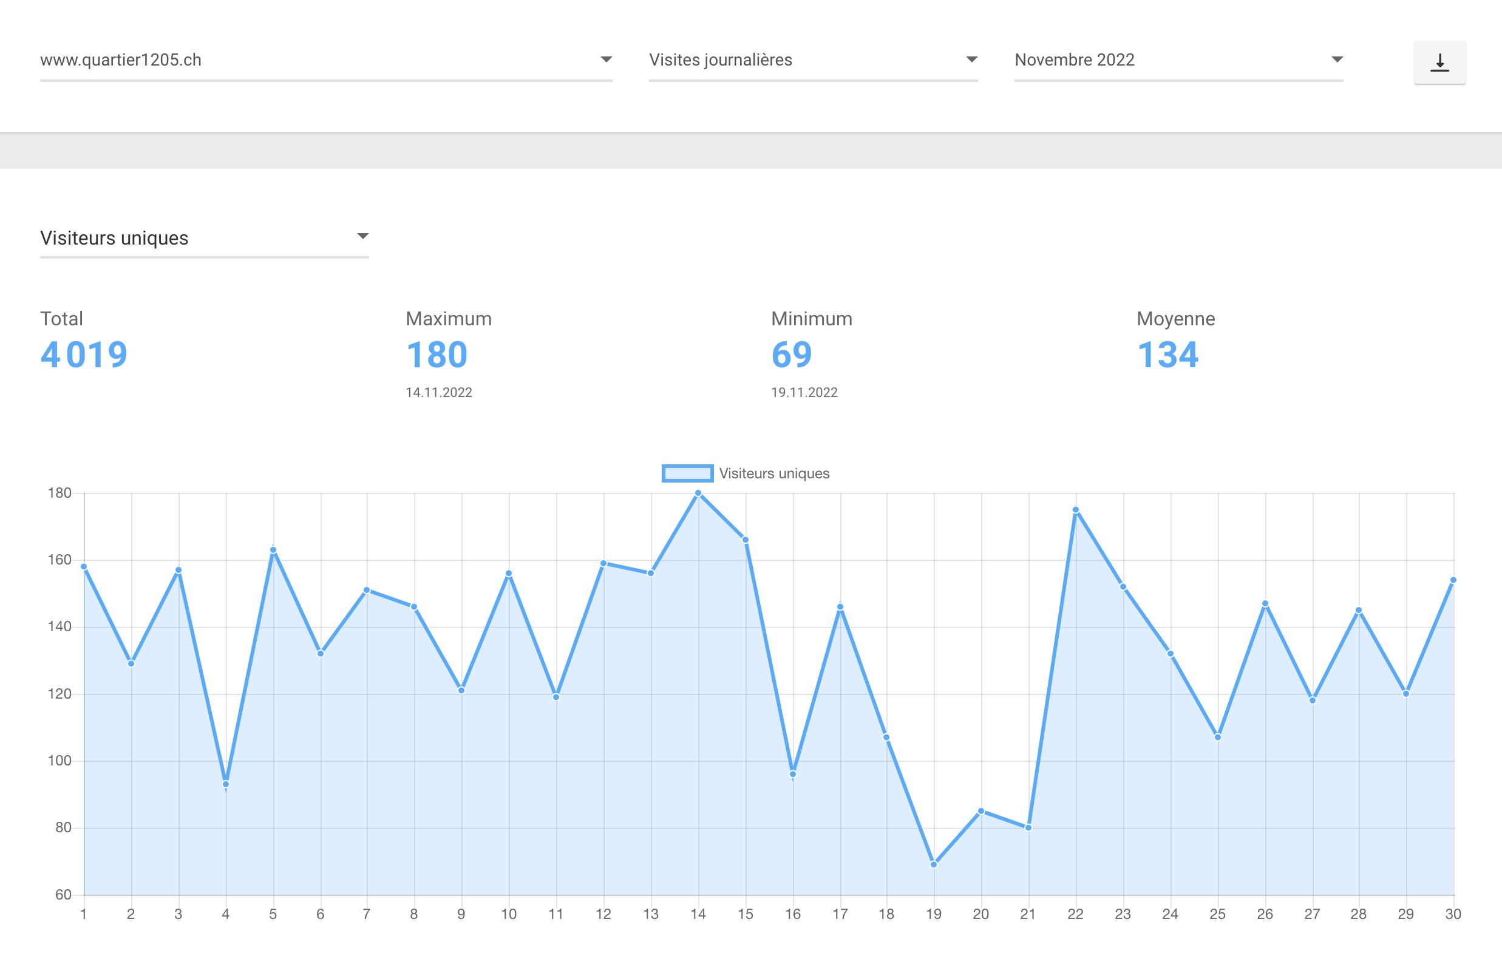This screenshot has width=1502, height=959.
Task: Click the Visiteurs uniques legend label
Action: pos(774,473)
